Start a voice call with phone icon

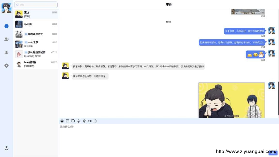coord(84,121)
